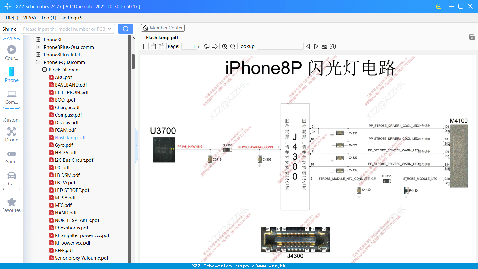Open the Car category
This screenshot has height=269, width=478.
coord(12,179)
